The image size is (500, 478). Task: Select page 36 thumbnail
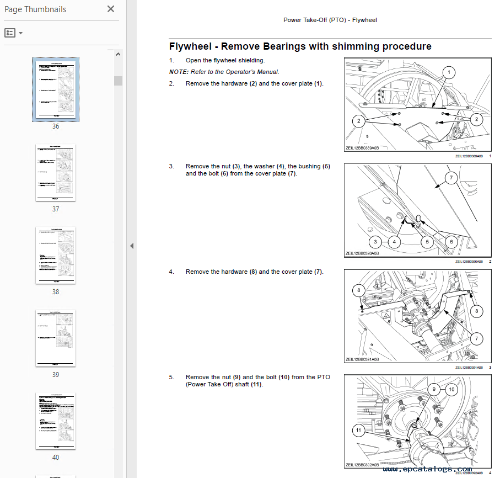click(x=56, y=89)
